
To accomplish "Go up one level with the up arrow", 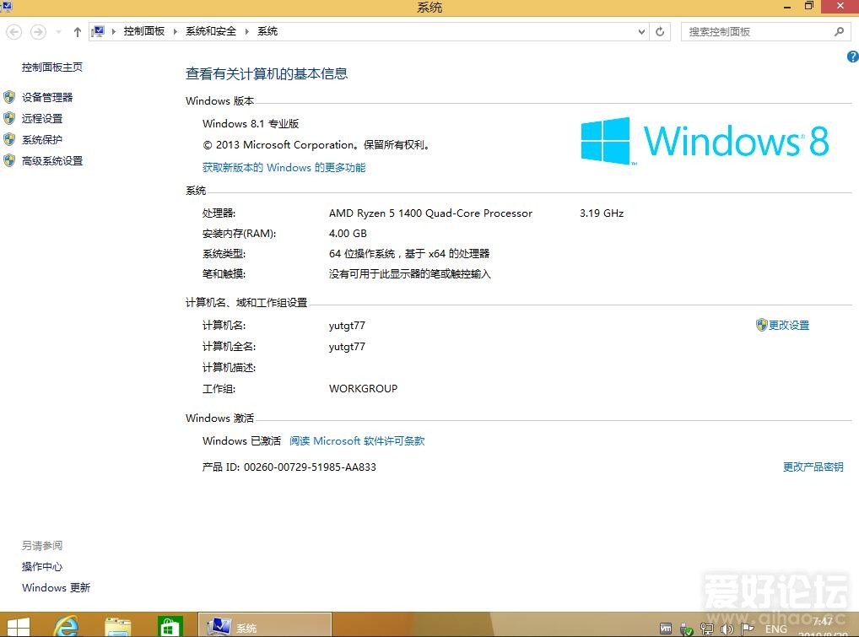I will click(x=78, y=32).
